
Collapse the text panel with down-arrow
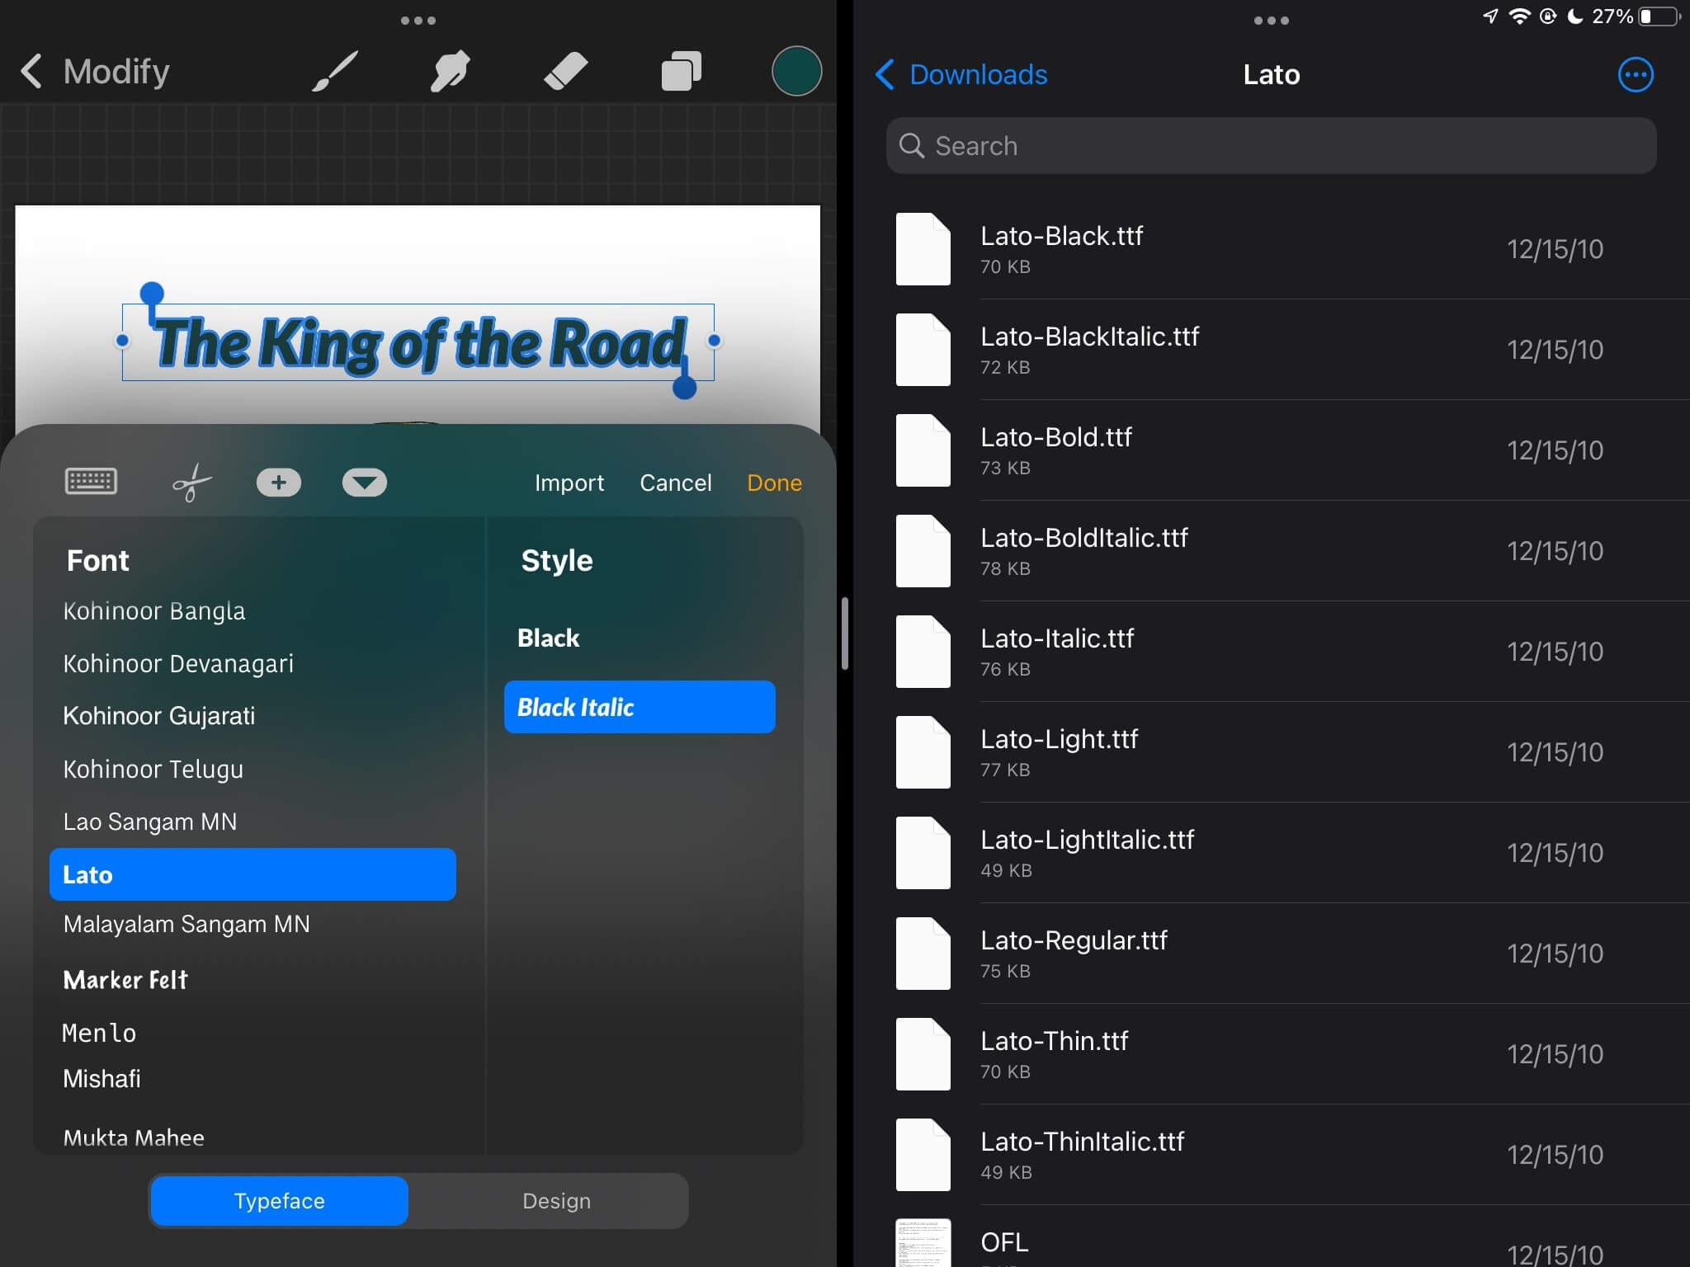pyautogui.click(x=365, y=483)
